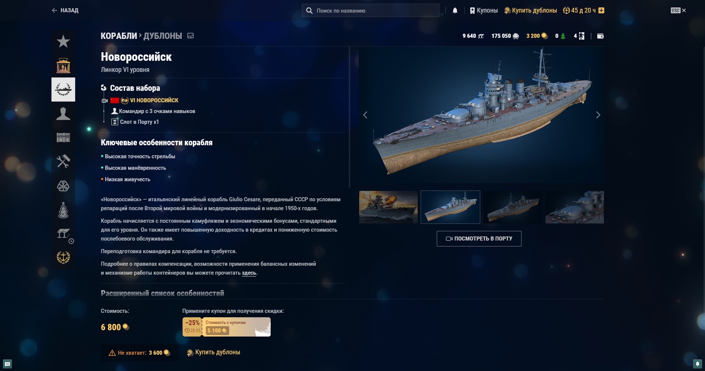Open the featured star category in sidebar
This screenshot has width=705, height=371.
(x=63, y=42)
